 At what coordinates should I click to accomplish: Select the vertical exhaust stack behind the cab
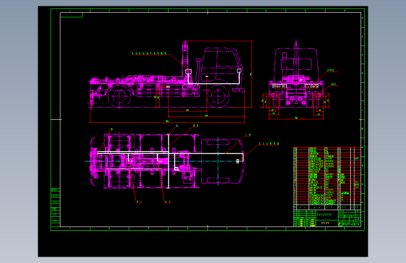tap(199, 71)
